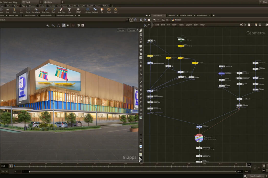Select the Metaball shelf tool

(x=95, y=10)
